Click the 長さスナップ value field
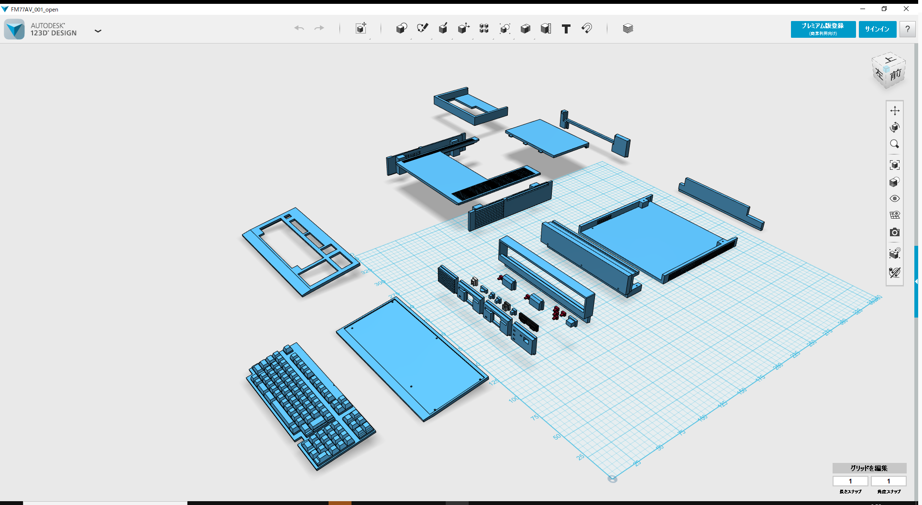The width and height of the screenshot is (922, 505). (x=850, y=481)
